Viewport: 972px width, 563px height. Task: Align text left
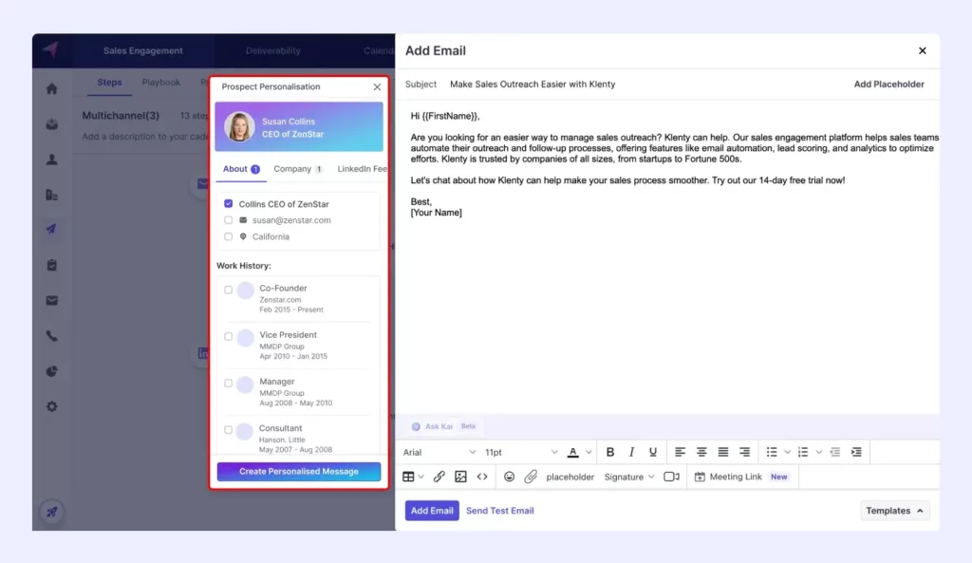click(x=680, y=452)
